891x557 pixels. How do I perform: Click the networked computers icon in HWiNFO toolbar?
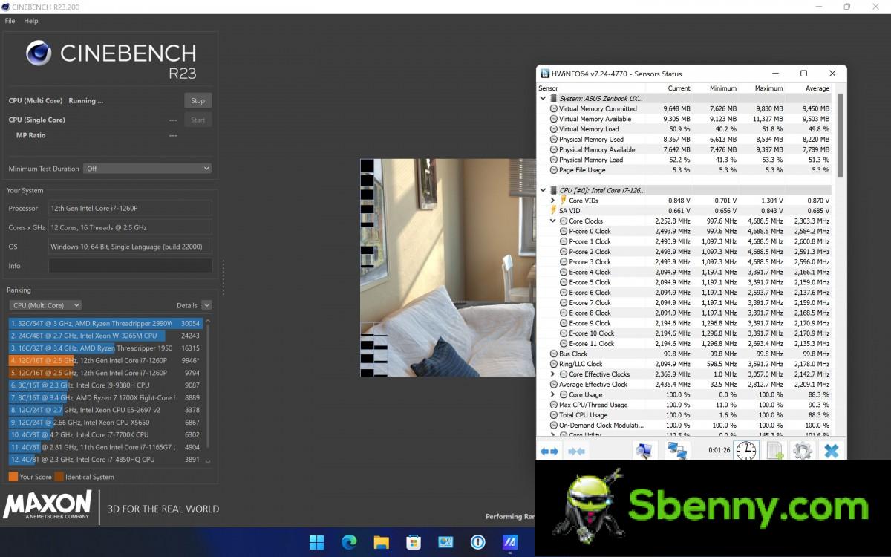click(677, 451)
